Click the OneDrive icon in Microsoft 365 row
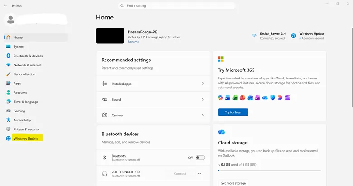 pyautogui.click(x=265, y=98)
